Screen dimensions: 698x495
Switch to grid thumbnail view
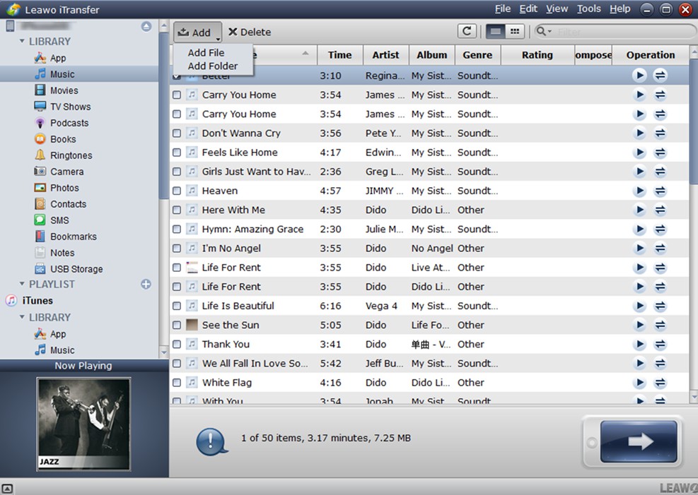point(515,32)
